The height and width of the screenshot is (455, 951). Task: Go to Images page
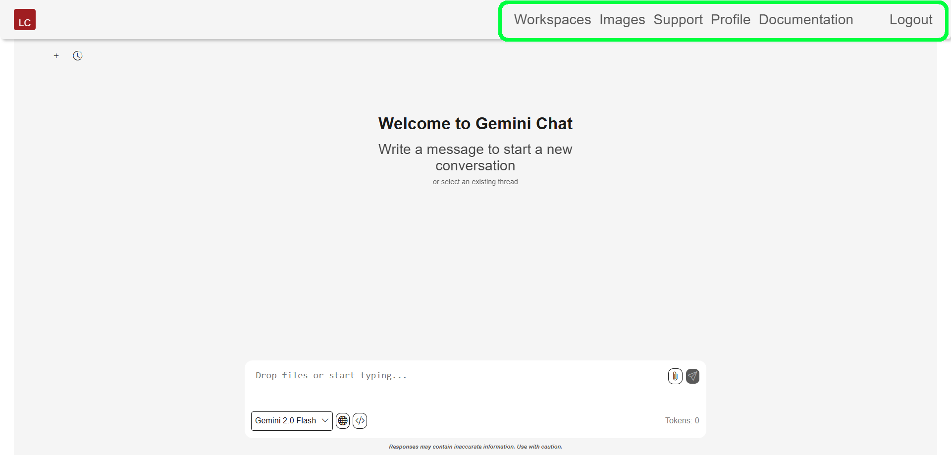pyautogui.click(x=622, y=20)
